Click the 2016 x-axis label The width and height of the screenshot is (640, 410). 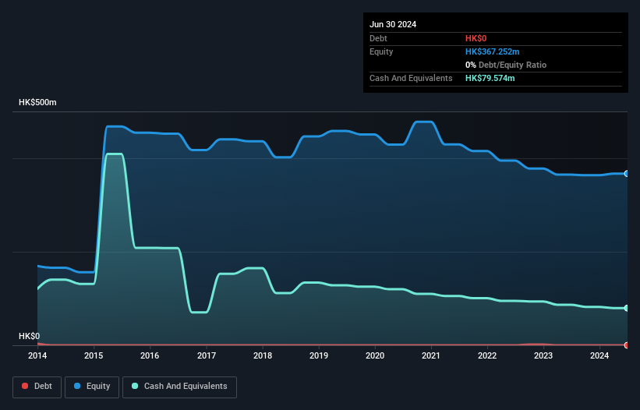[150, 355]
